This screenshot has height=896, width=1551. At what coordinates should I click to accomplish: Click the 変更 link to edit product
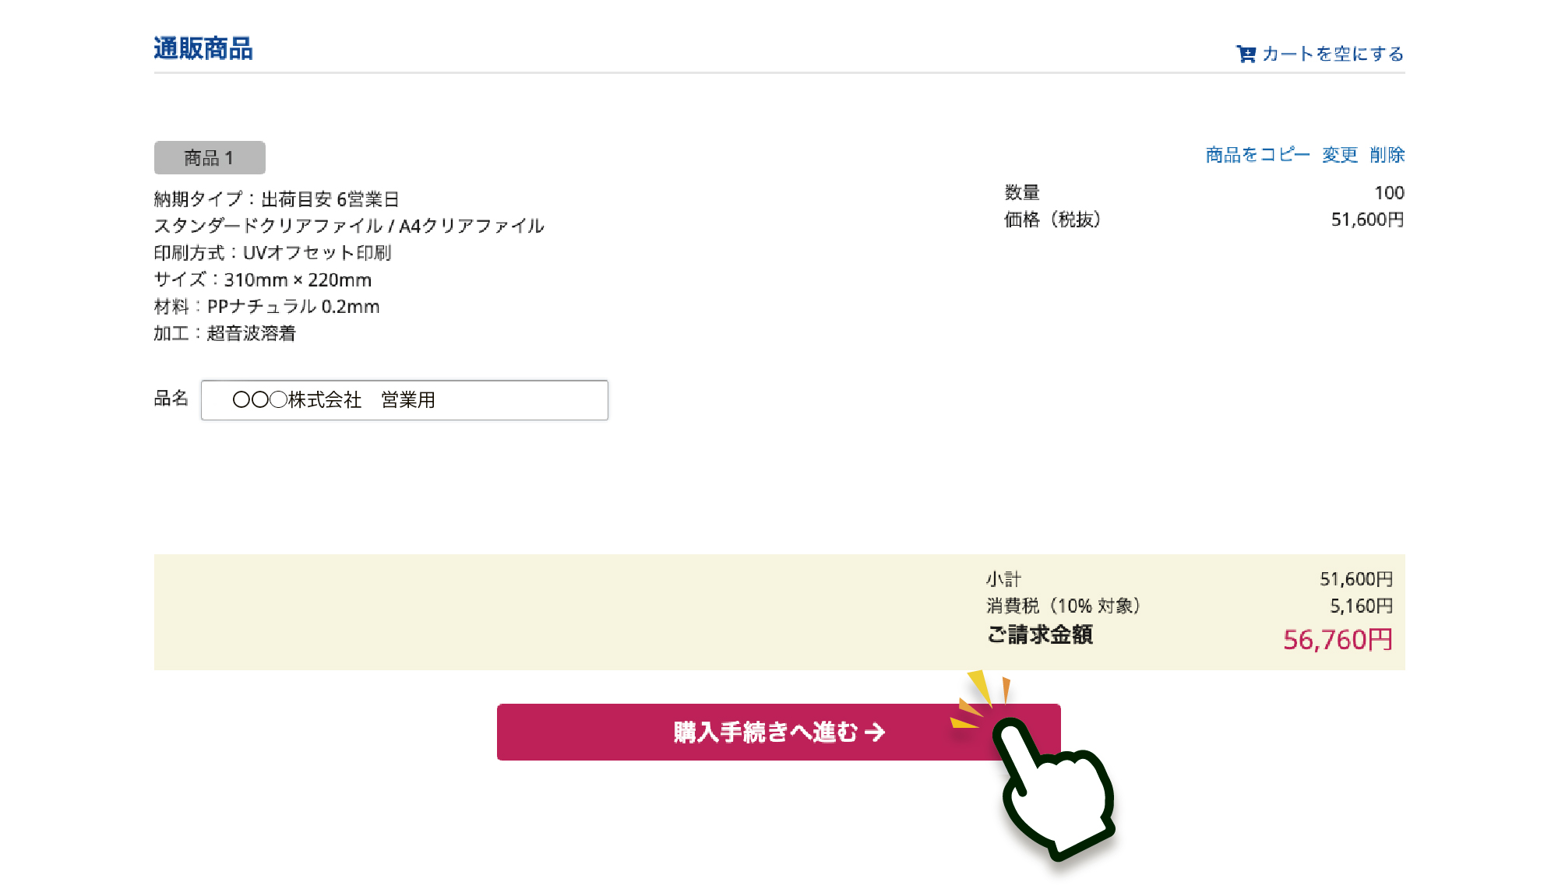(x=1339, y=155)
